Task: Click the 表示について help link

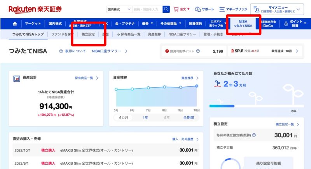Action: pyautogui.click(x=75, y=51)
